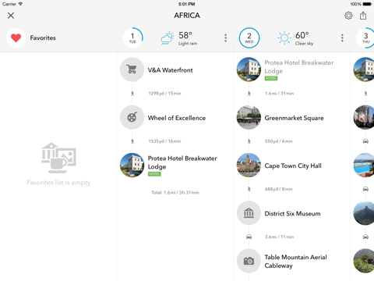The width and height of the screenshot is (374, 281).
Task: Tap the light rain weather icon
Action: pos(167,38)
